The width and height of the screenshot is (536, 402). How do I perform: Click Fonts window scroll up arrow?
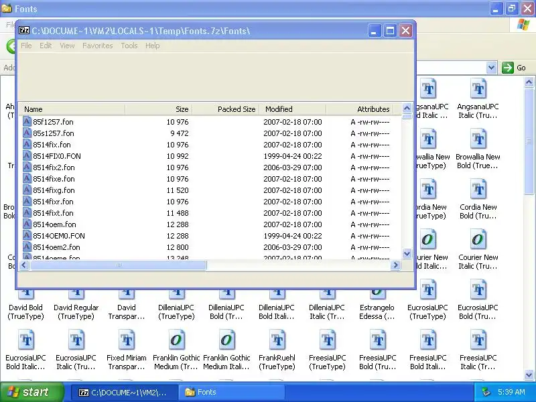529,82
